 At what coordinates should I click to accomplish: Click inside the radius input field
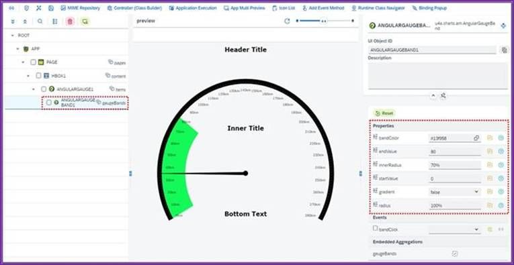pyautogui.click(x=455, y=205)
